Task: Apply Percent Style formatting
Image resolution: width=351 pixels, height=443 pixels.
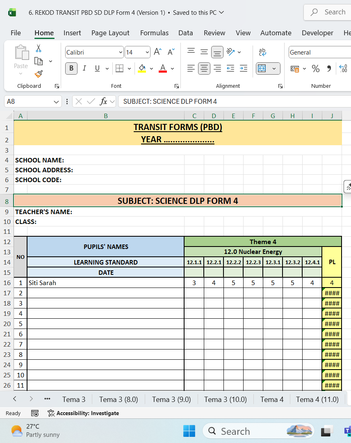Action: pos(316,69)
